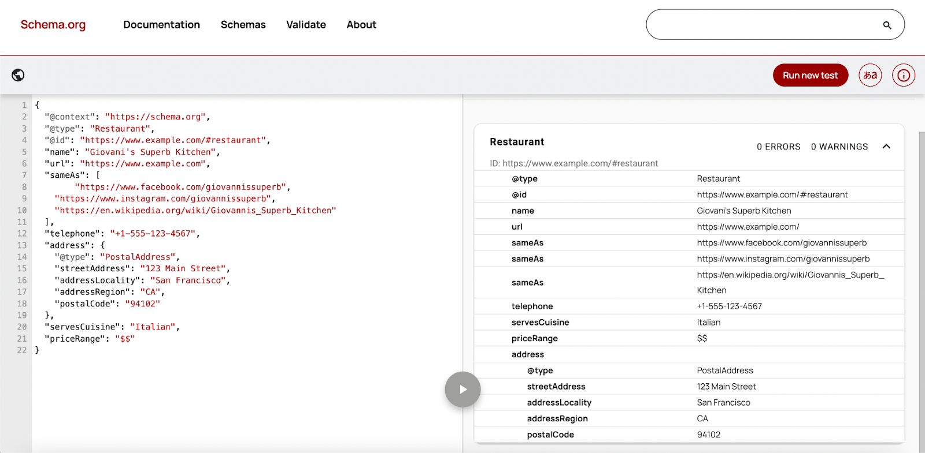The width and height of the screenshot is (925, 453).
Task: Click telephone value +1-555-123-4567 in results
Action: tap(730, 306)
